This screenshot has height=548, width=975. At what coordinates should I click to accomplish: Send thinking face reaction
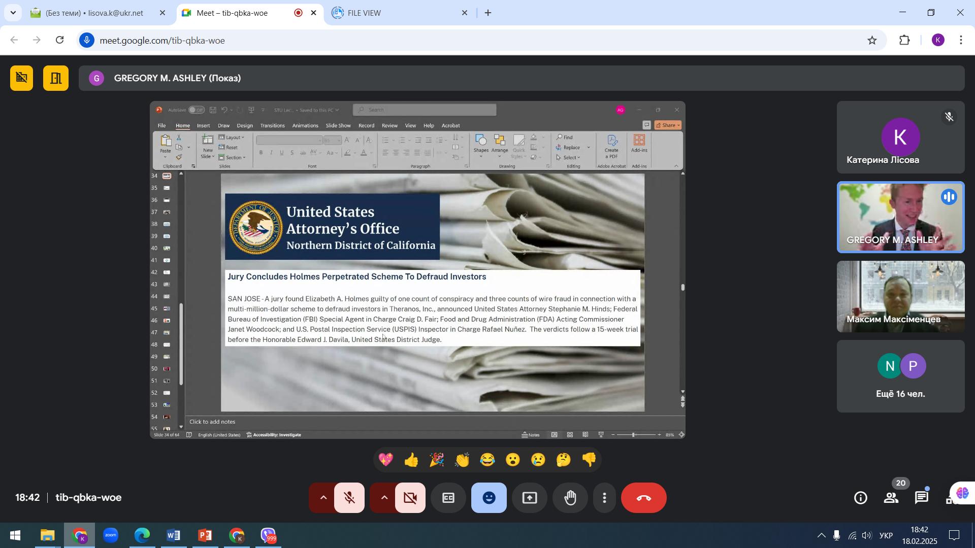pos(564,460)
